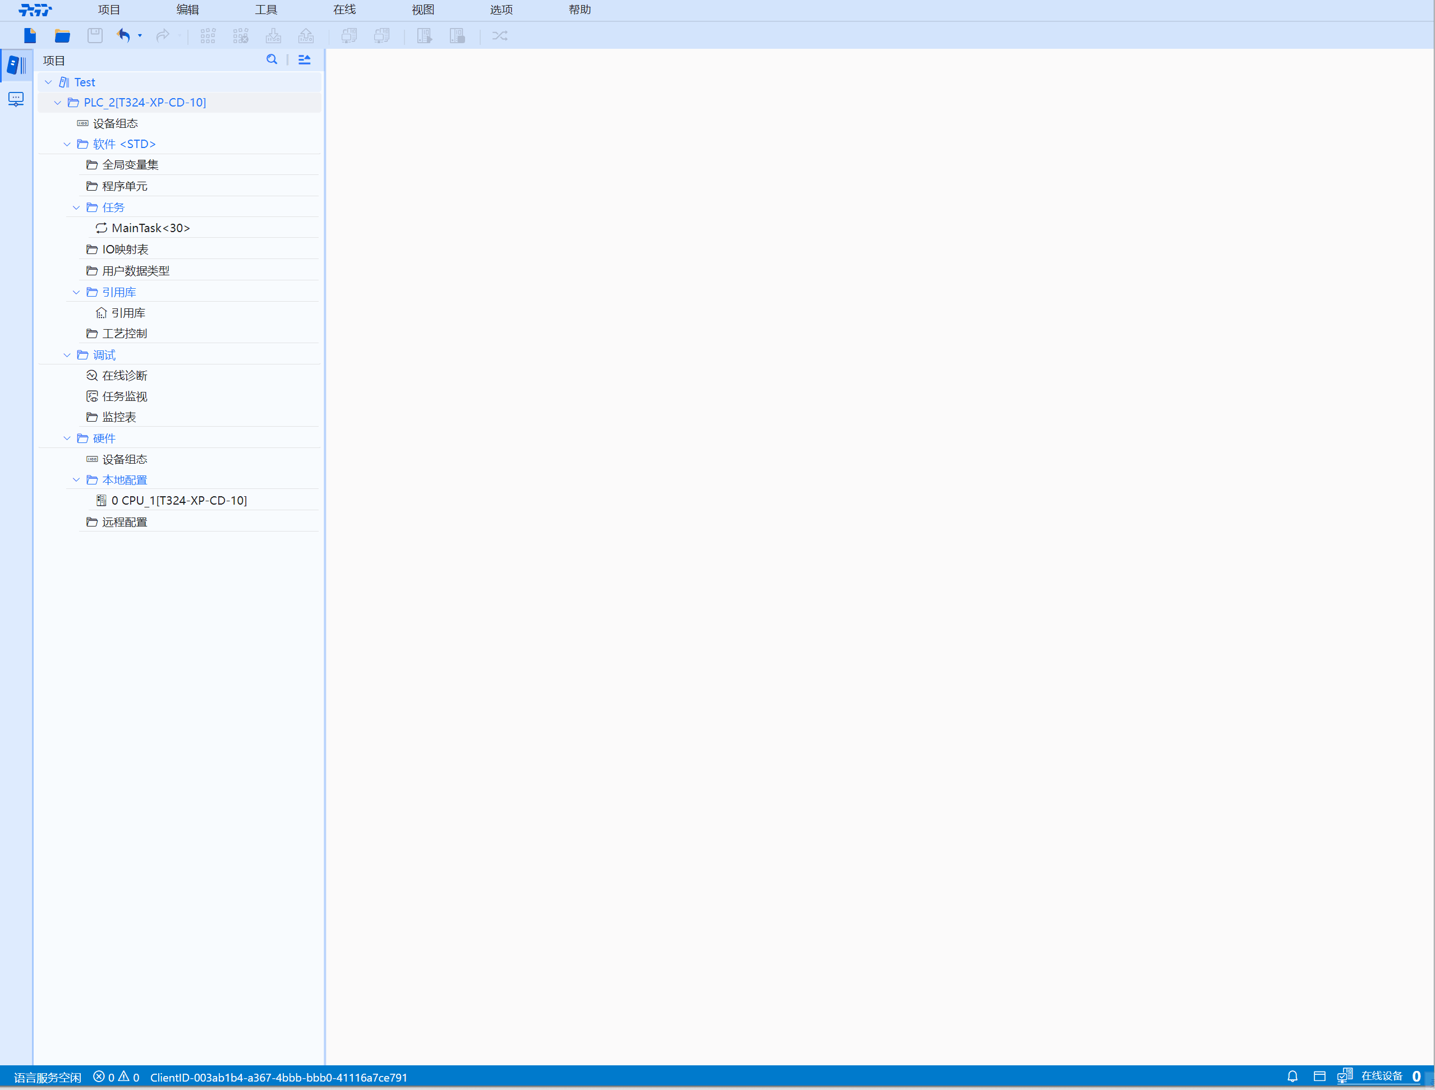
Task: Collapse the 调试 tree folder
Action: 67,355
